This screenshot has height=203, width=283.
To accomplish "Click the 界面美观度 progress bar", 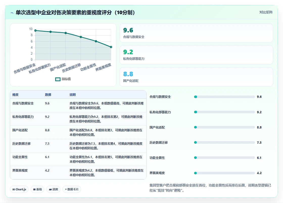I will pos(224,173).
